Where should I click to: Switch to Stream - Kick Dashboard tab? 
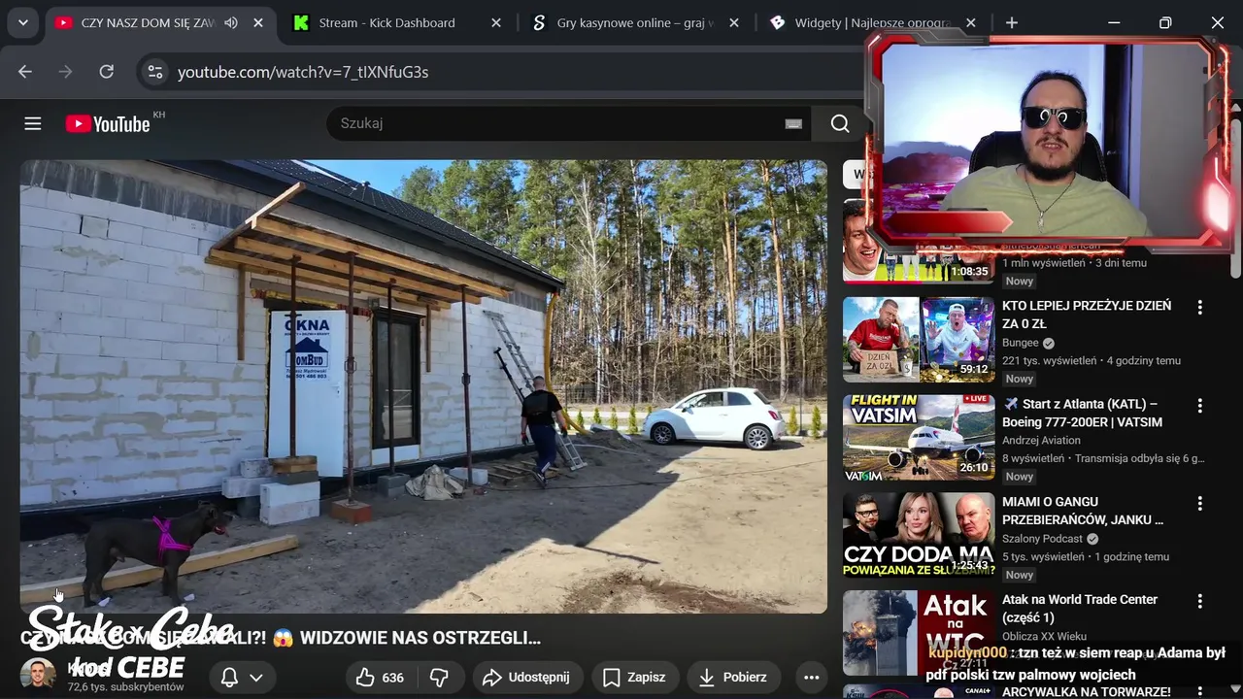[386, 22]
